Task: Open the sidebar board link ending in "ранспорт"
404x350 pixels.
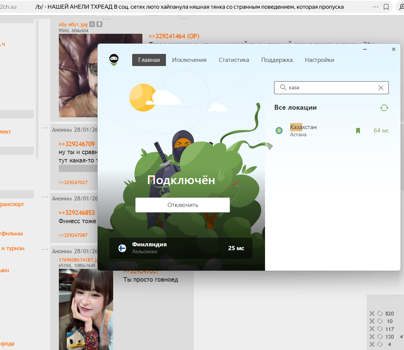Action: pos(12,204)
